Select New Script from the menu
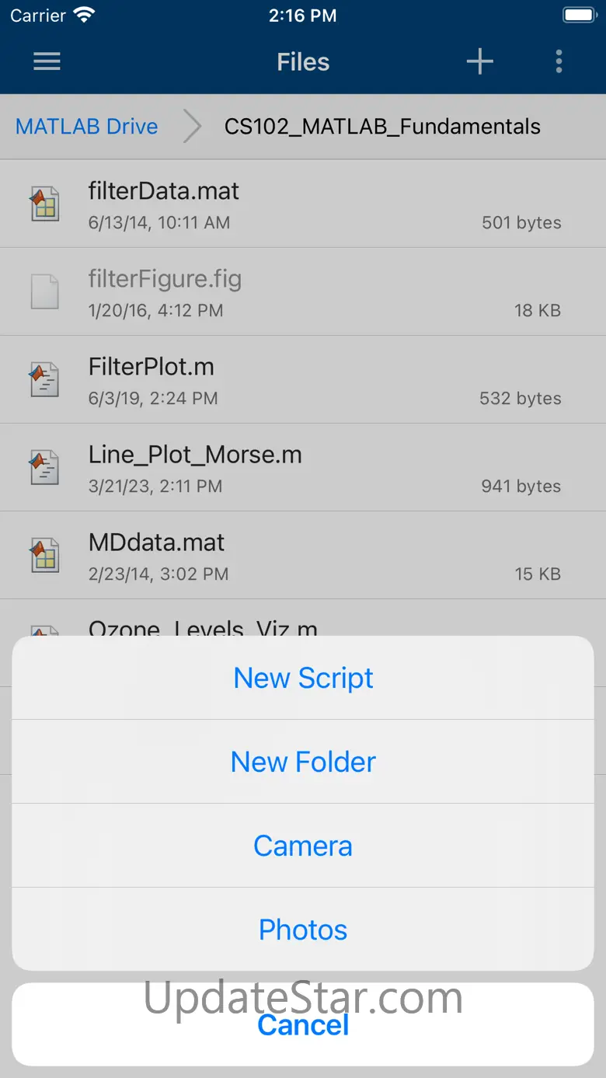The image size is (606, 1078). [x=303, y=678]
